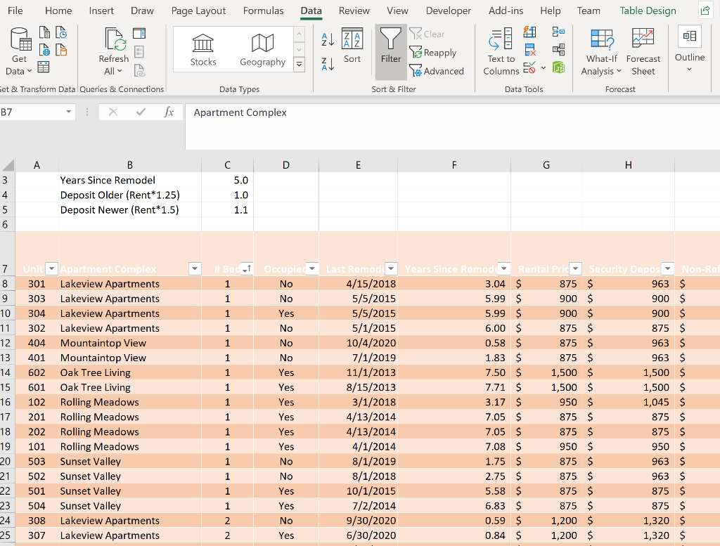Viewport: 720px width, 546px height.
Task: Open the Rental Price column filter dropdown
Action: tap(575, 269)
